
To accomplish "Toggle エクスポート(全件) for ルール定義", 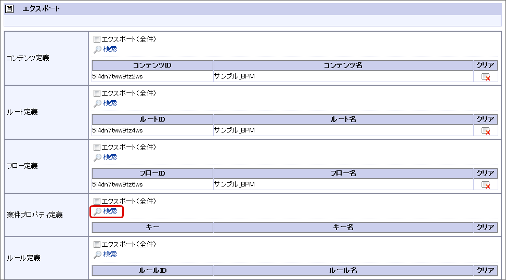I will 97,245.
